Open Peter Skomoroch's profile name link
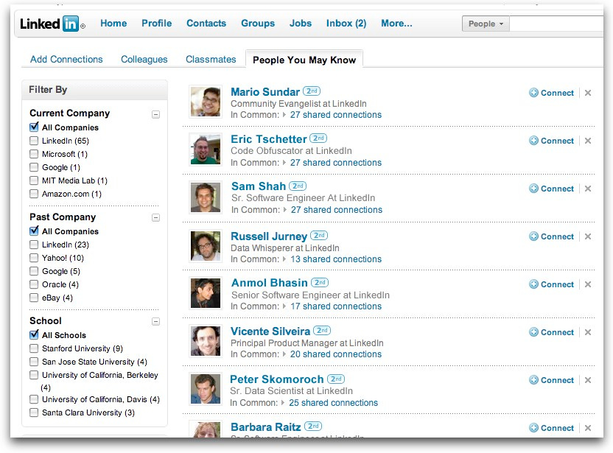The width and height of the screenshot is (613, 453). pyautogui.click(x=276, y=379)
